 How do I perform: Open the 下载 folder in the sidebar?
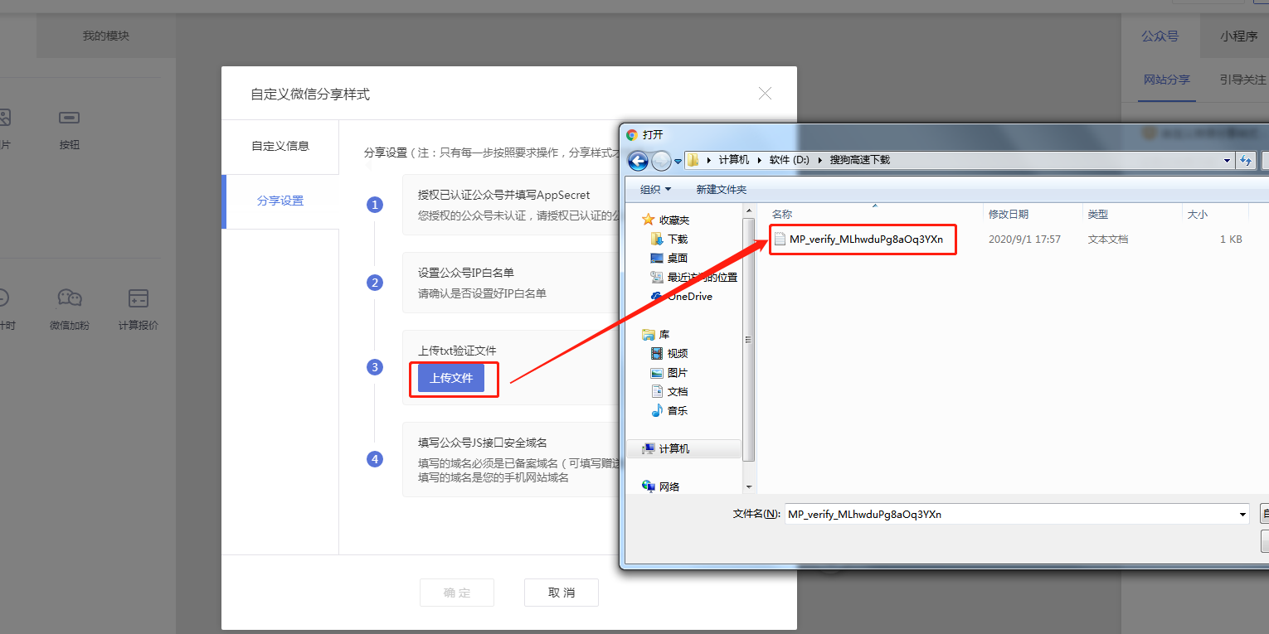click(678, 239)
